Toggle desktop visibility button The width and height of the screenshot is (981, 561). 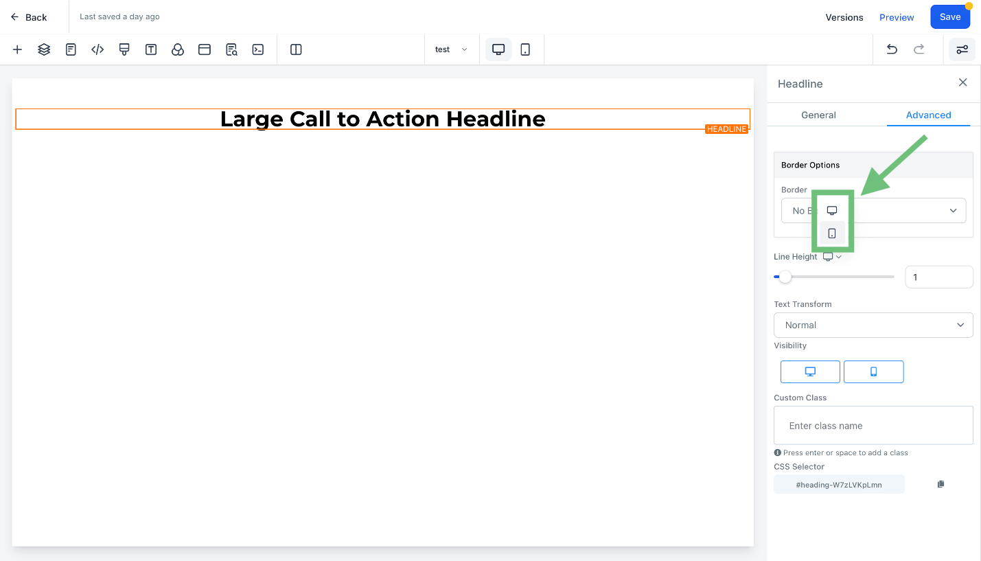tap(810, 371)
